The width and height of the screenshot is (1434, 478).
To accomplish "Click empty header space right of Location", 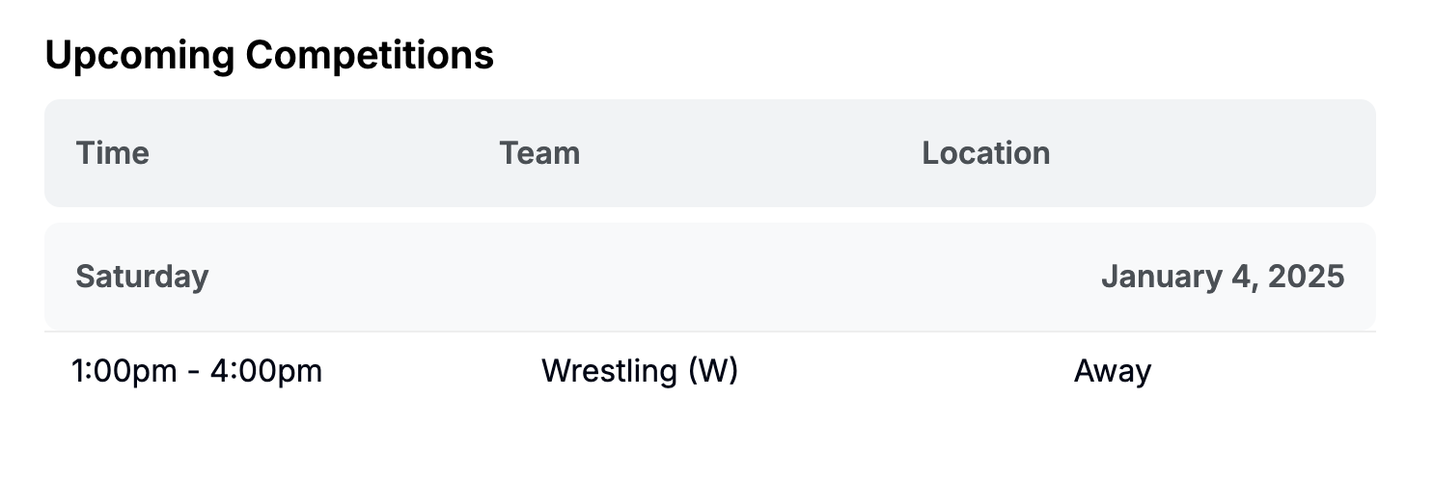I will coord(1216,153).
